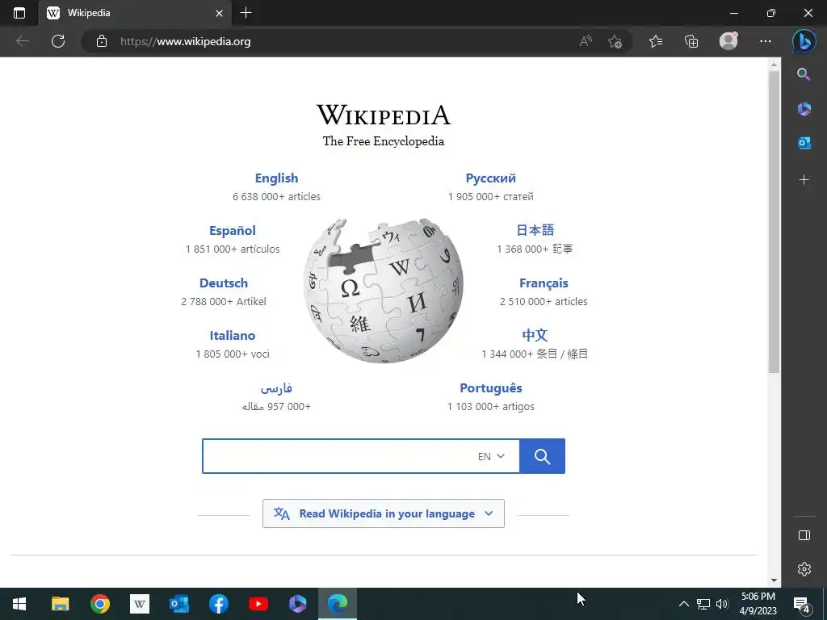Open Collections in the toolbar

(691, 41)
